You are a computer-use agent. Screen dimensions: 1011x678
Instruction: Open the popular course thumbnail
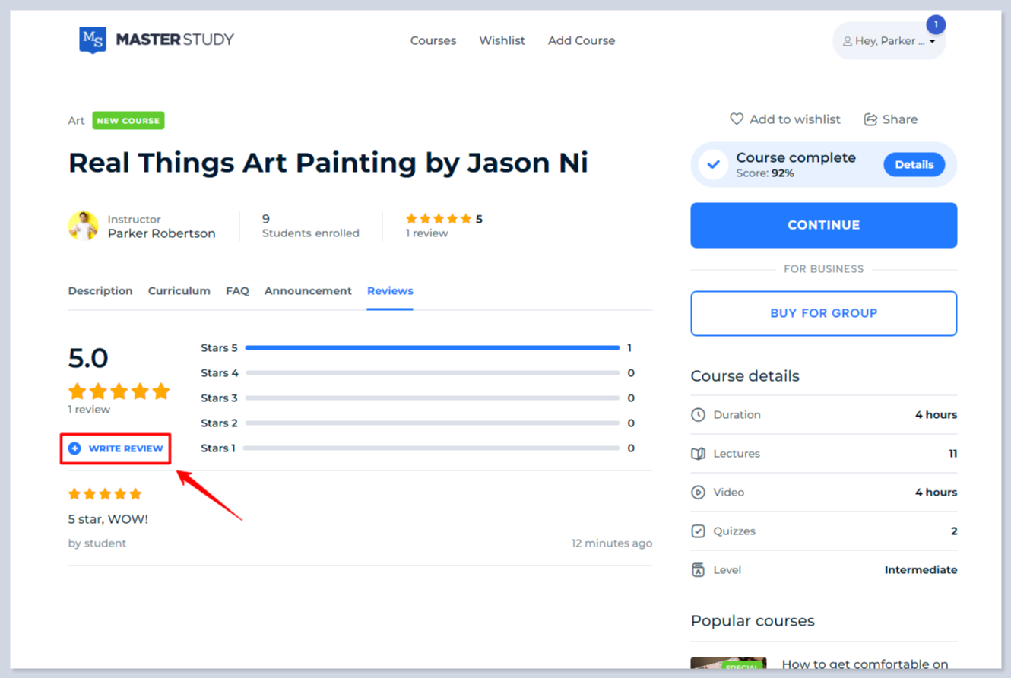(728, 663)
